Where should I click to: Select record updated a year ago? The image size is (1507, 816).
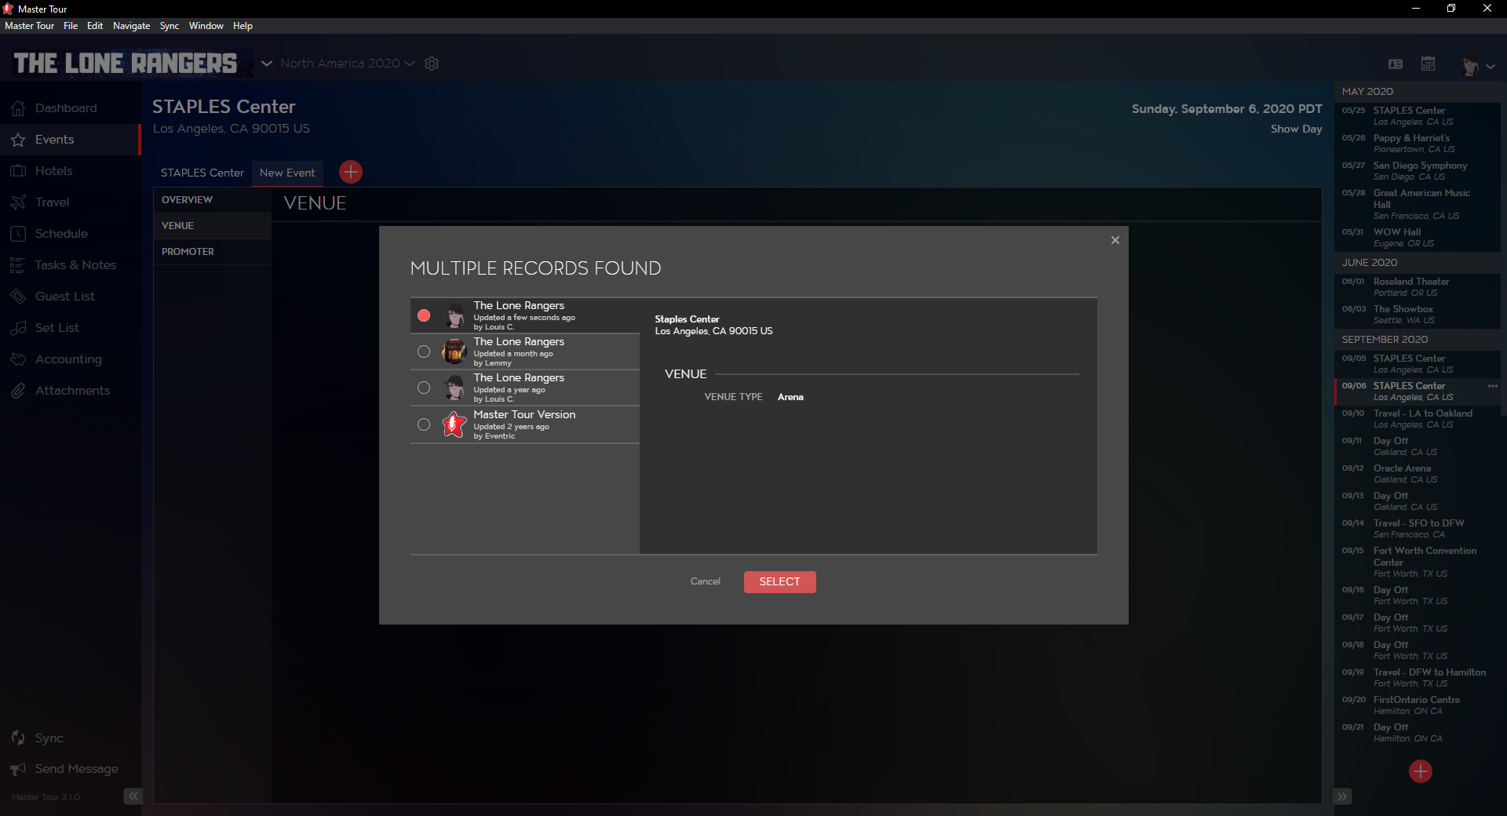(x=424, y=388)
